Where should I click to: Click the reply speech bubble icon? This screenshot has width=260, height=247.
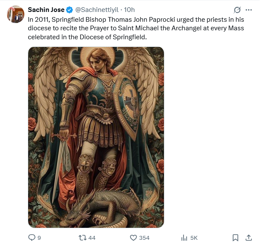tap(32, 238)
